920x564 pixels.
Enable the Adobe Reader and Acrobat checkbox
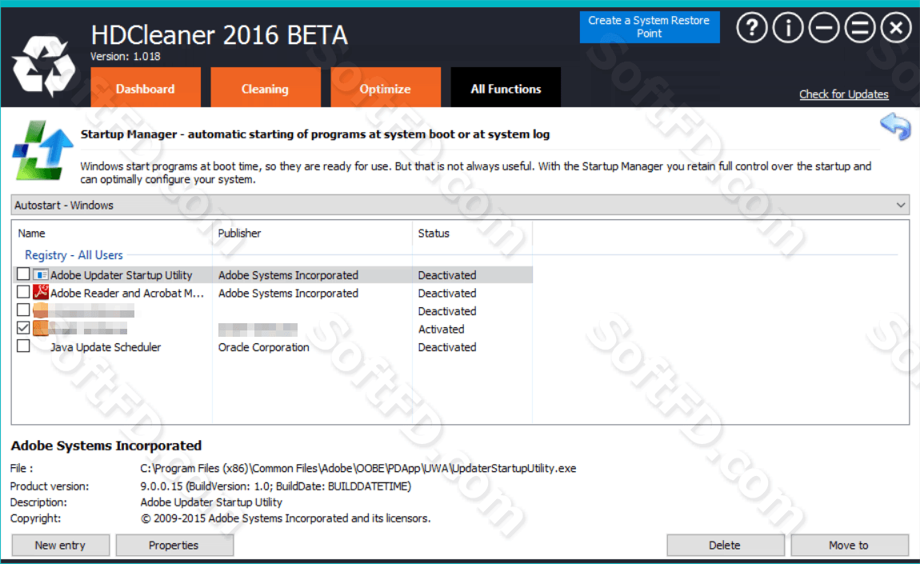(x=23, y=292)
